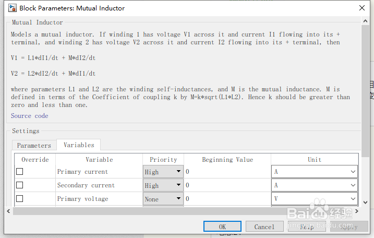Click the Simulink block icon in title bar
Image resolution: width=374 pixels, height=238 pixels.
click(x=12, y=8)
